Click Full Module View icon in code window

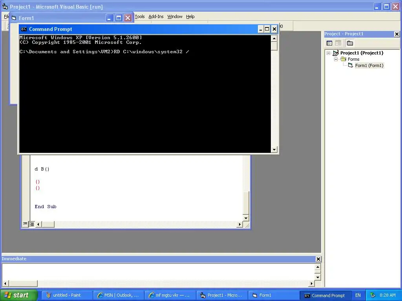31,224
